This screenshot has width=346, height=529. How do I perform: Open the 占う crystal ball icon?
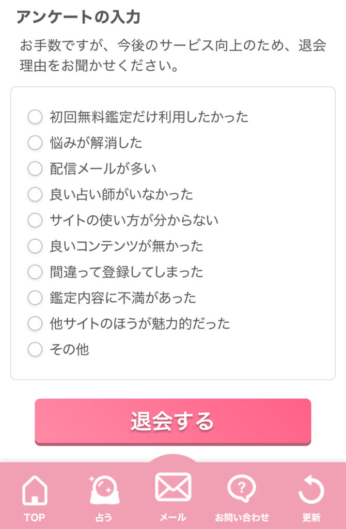(103, 490)
